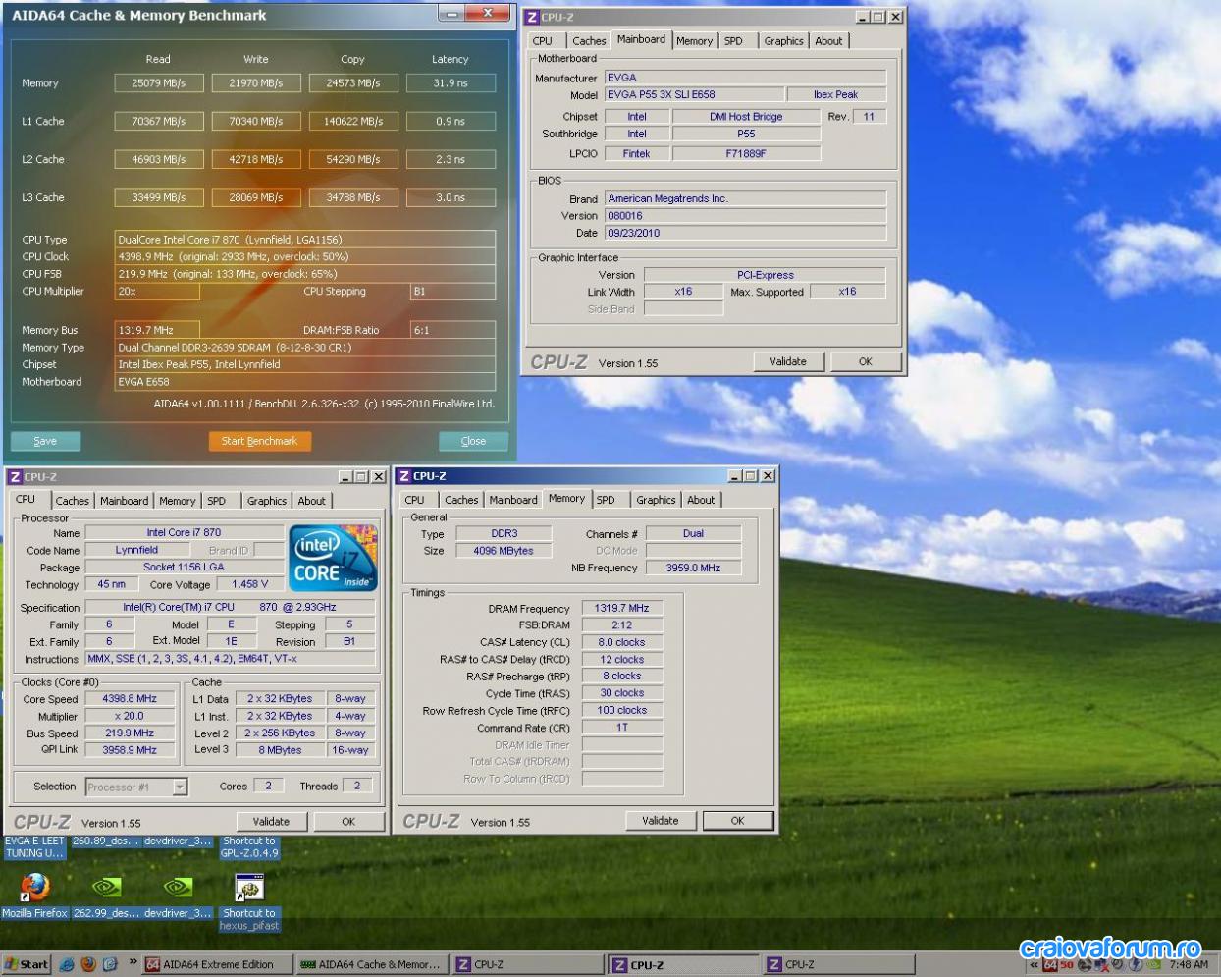Open SPD tab in the processor CPU-Z window

(x=217, y=501)
